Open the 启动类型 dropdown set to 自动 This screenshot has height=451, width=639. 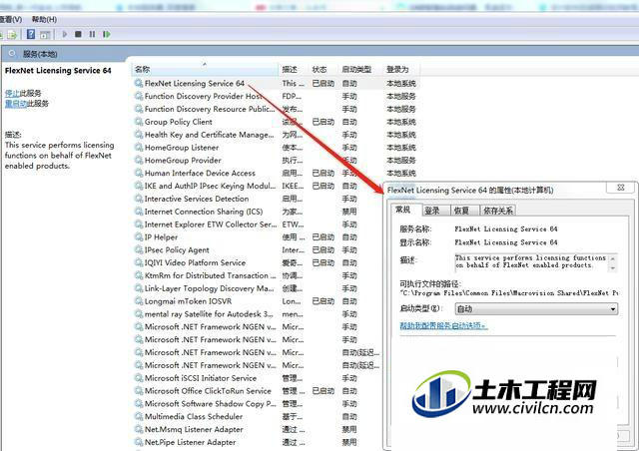(536, 308)
